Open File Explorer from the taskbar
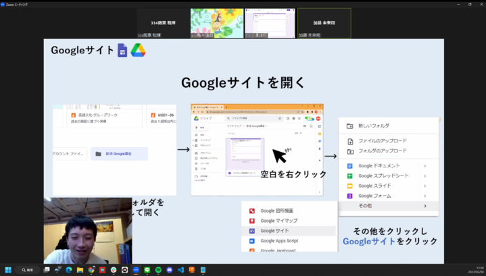486x276 pixels. pos(80,270)
